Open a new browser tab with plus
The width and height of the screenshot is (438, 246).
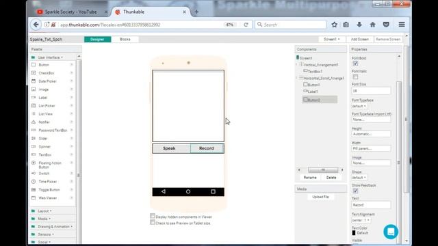point(196,12)
